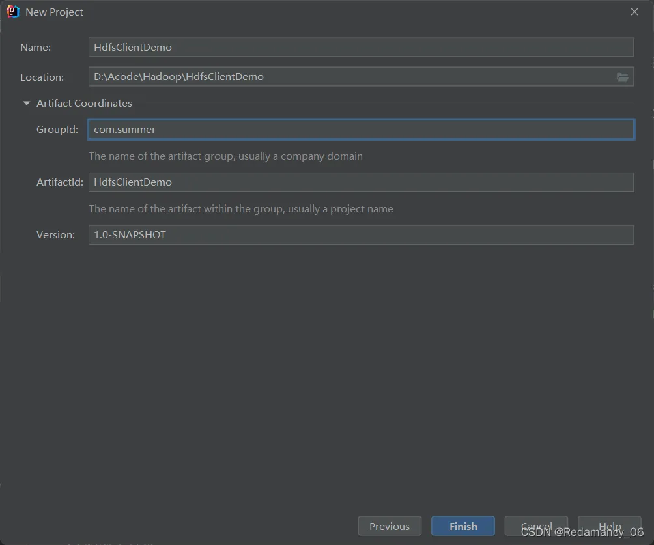The image size is (654, 545).
Task: Click into the Location path field
Action: (350, 77)
